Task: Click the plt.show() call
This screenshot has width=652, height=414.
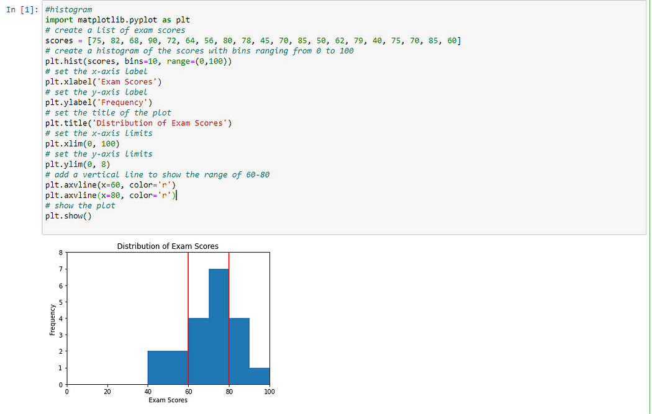Action: [x=68, y=215]
